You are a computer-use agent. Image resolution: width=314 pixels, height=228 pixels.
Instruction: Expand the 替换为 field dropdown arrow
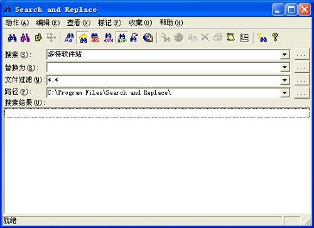[x=284, y=67]
